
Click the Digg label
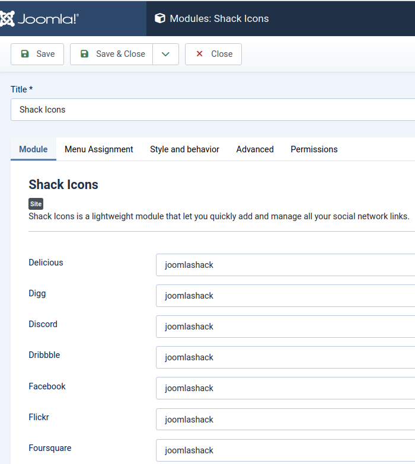click(37, 293)
